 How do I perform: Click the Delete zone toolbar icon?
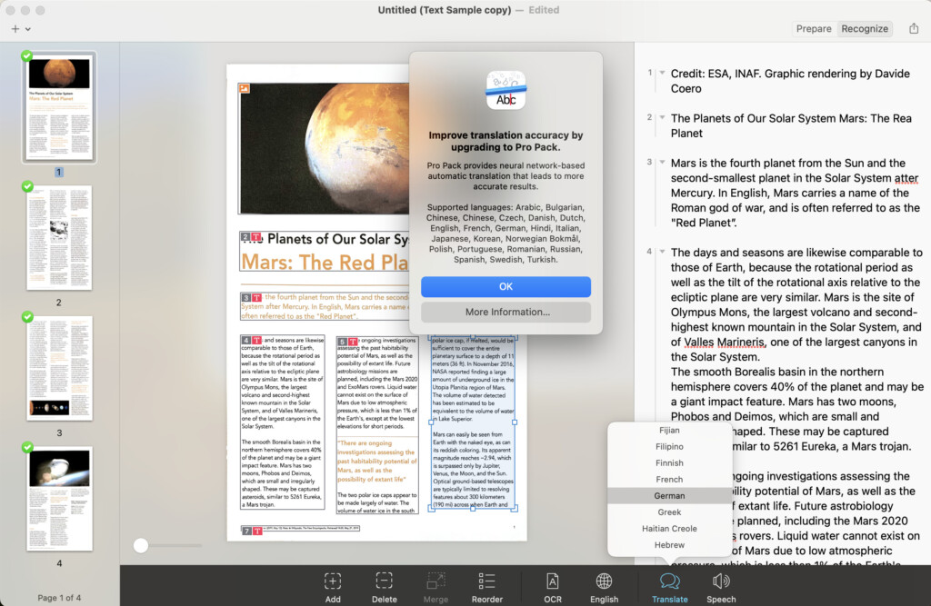385,581
